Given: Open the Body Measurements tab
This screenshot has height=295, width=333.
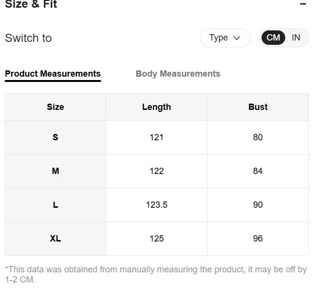Looking at the screenshot, I should (178, 74).
